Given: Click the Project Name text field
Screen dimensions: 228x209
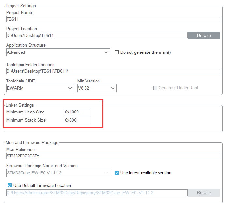Looking at the screenshot, I should pos(113,19).
